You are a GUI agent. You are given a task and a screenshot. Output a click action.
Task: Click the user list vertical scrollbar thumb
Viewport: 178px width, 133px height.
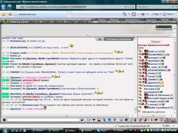click(x=174, y=75)
